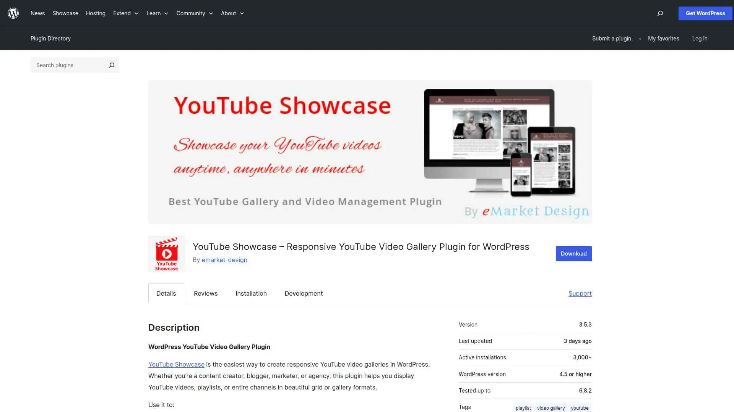Navigate to the Hosting menu item
Screen dimensions: 734x412
pos(96,13)
